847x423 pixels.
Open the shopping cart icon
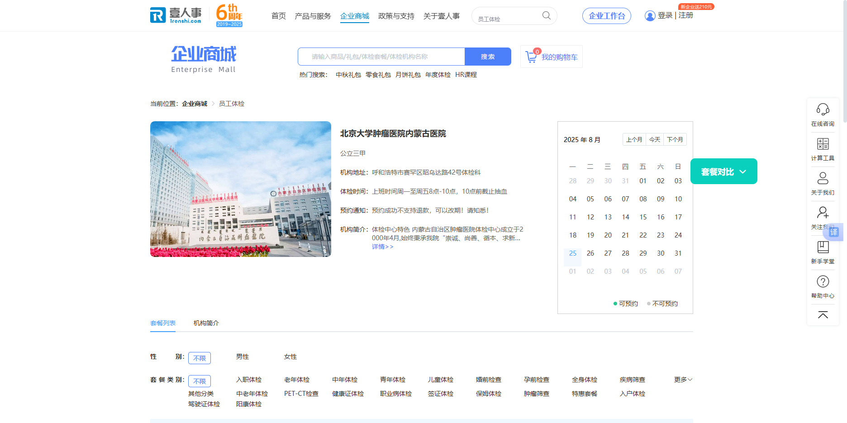pos(531,57)
